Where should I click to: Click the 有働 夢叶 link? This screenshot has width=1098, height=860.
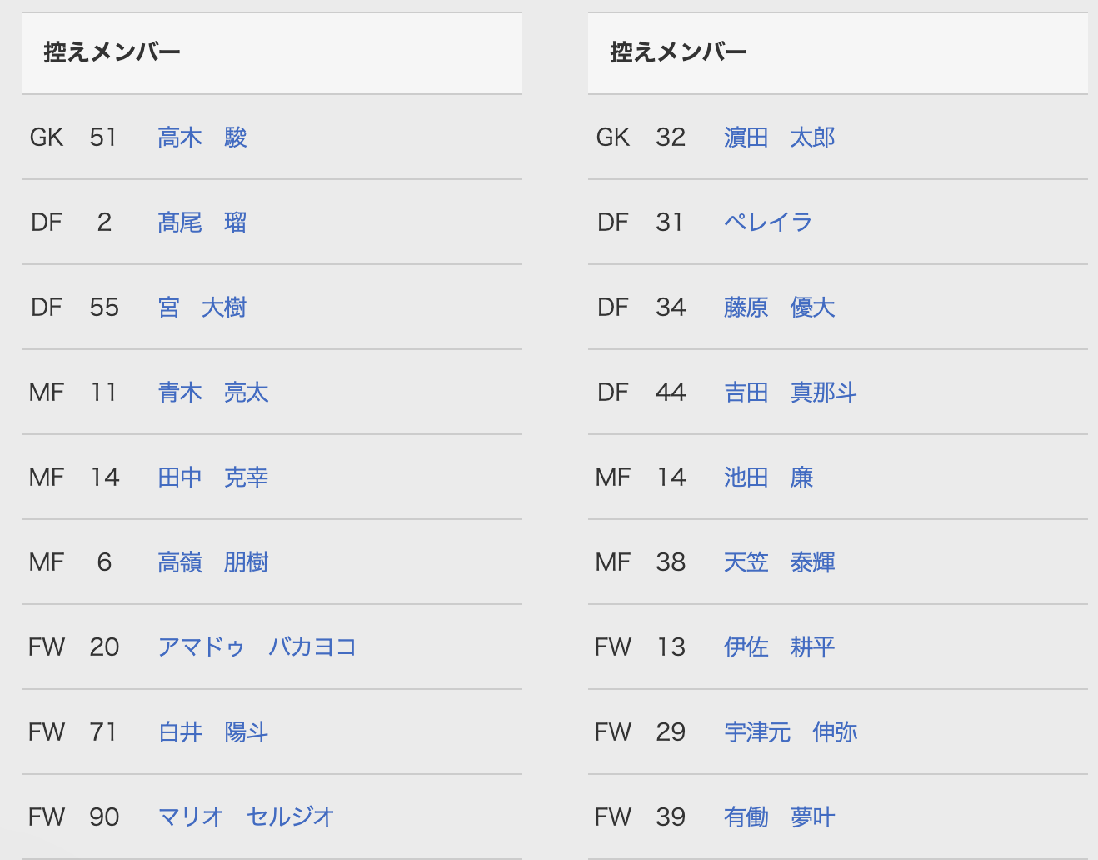point(780,817)
